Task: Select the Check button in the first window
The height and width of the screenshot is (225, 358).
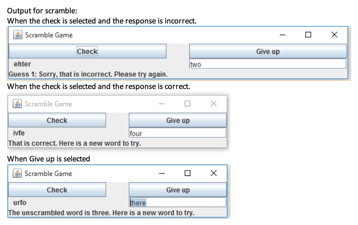Action: click(87, 51)
